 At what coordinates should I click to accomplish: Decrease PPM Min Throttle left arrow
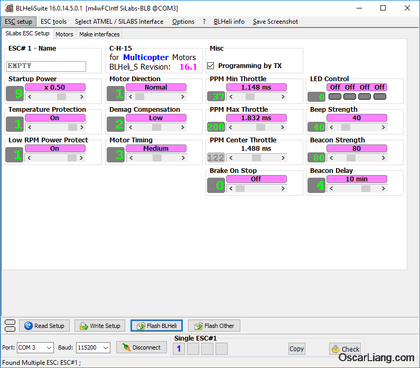[x=231, y=96]
